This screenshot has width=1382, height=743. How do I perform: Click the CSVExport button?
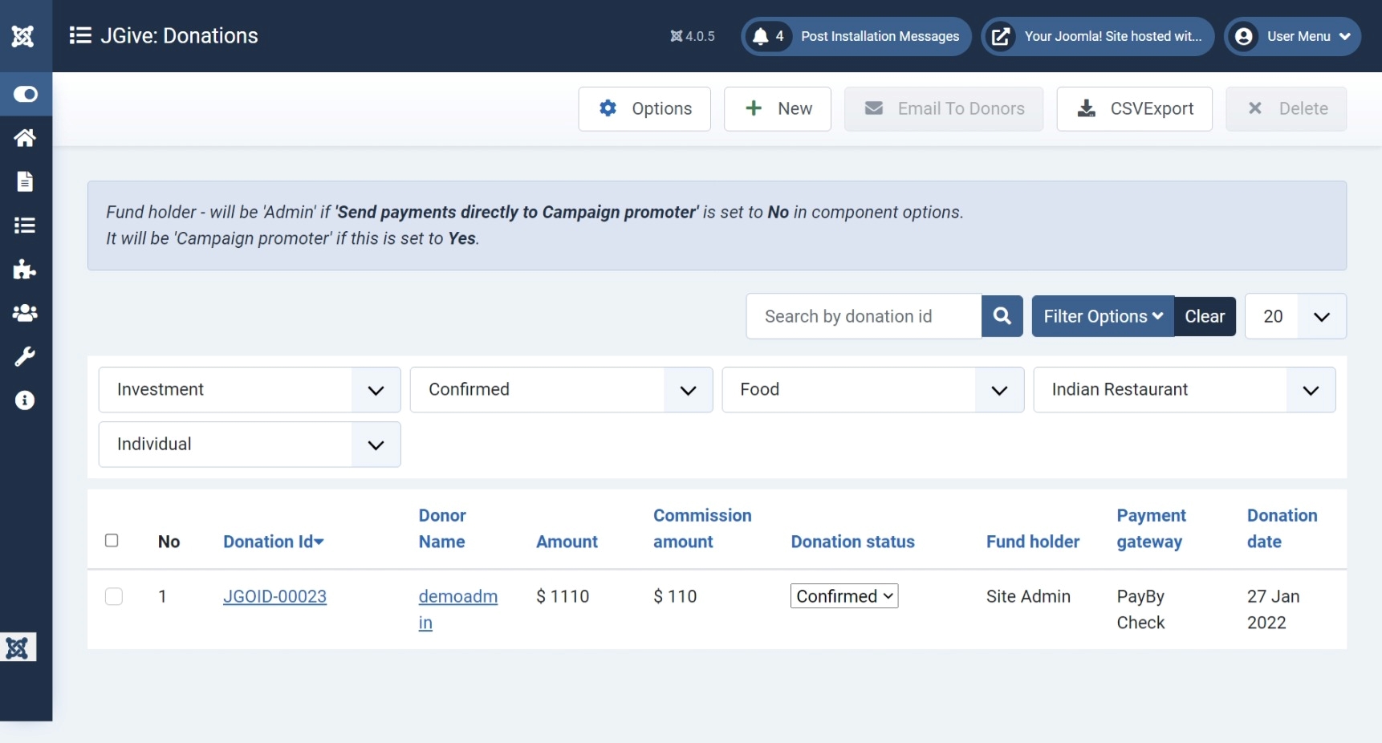[x=1134, y=109]
